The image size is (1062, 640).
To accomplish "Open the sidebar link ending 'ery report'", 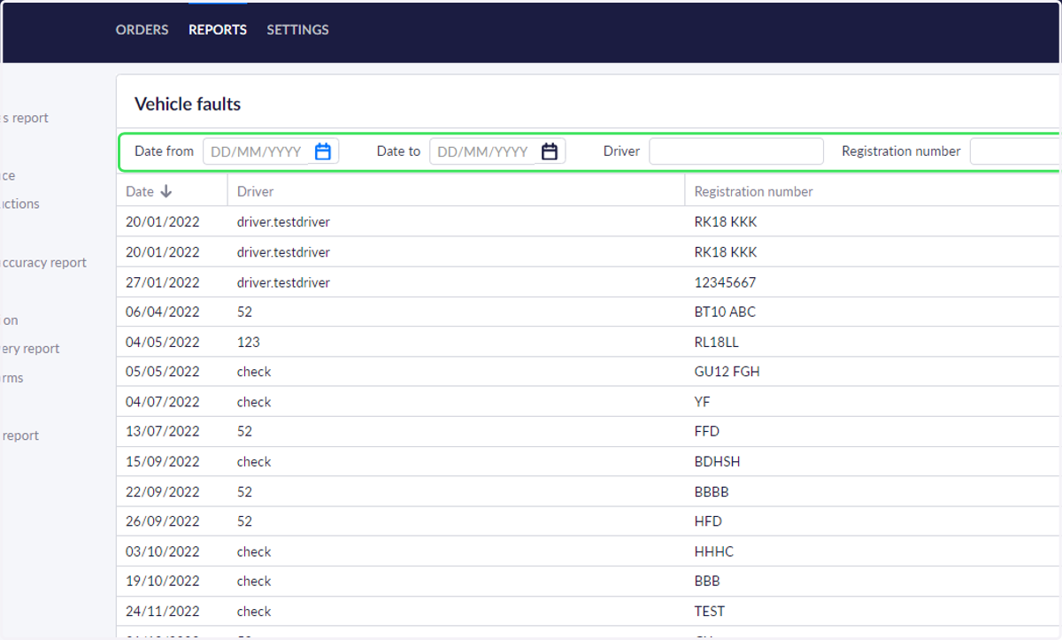I will coord(30,349).
